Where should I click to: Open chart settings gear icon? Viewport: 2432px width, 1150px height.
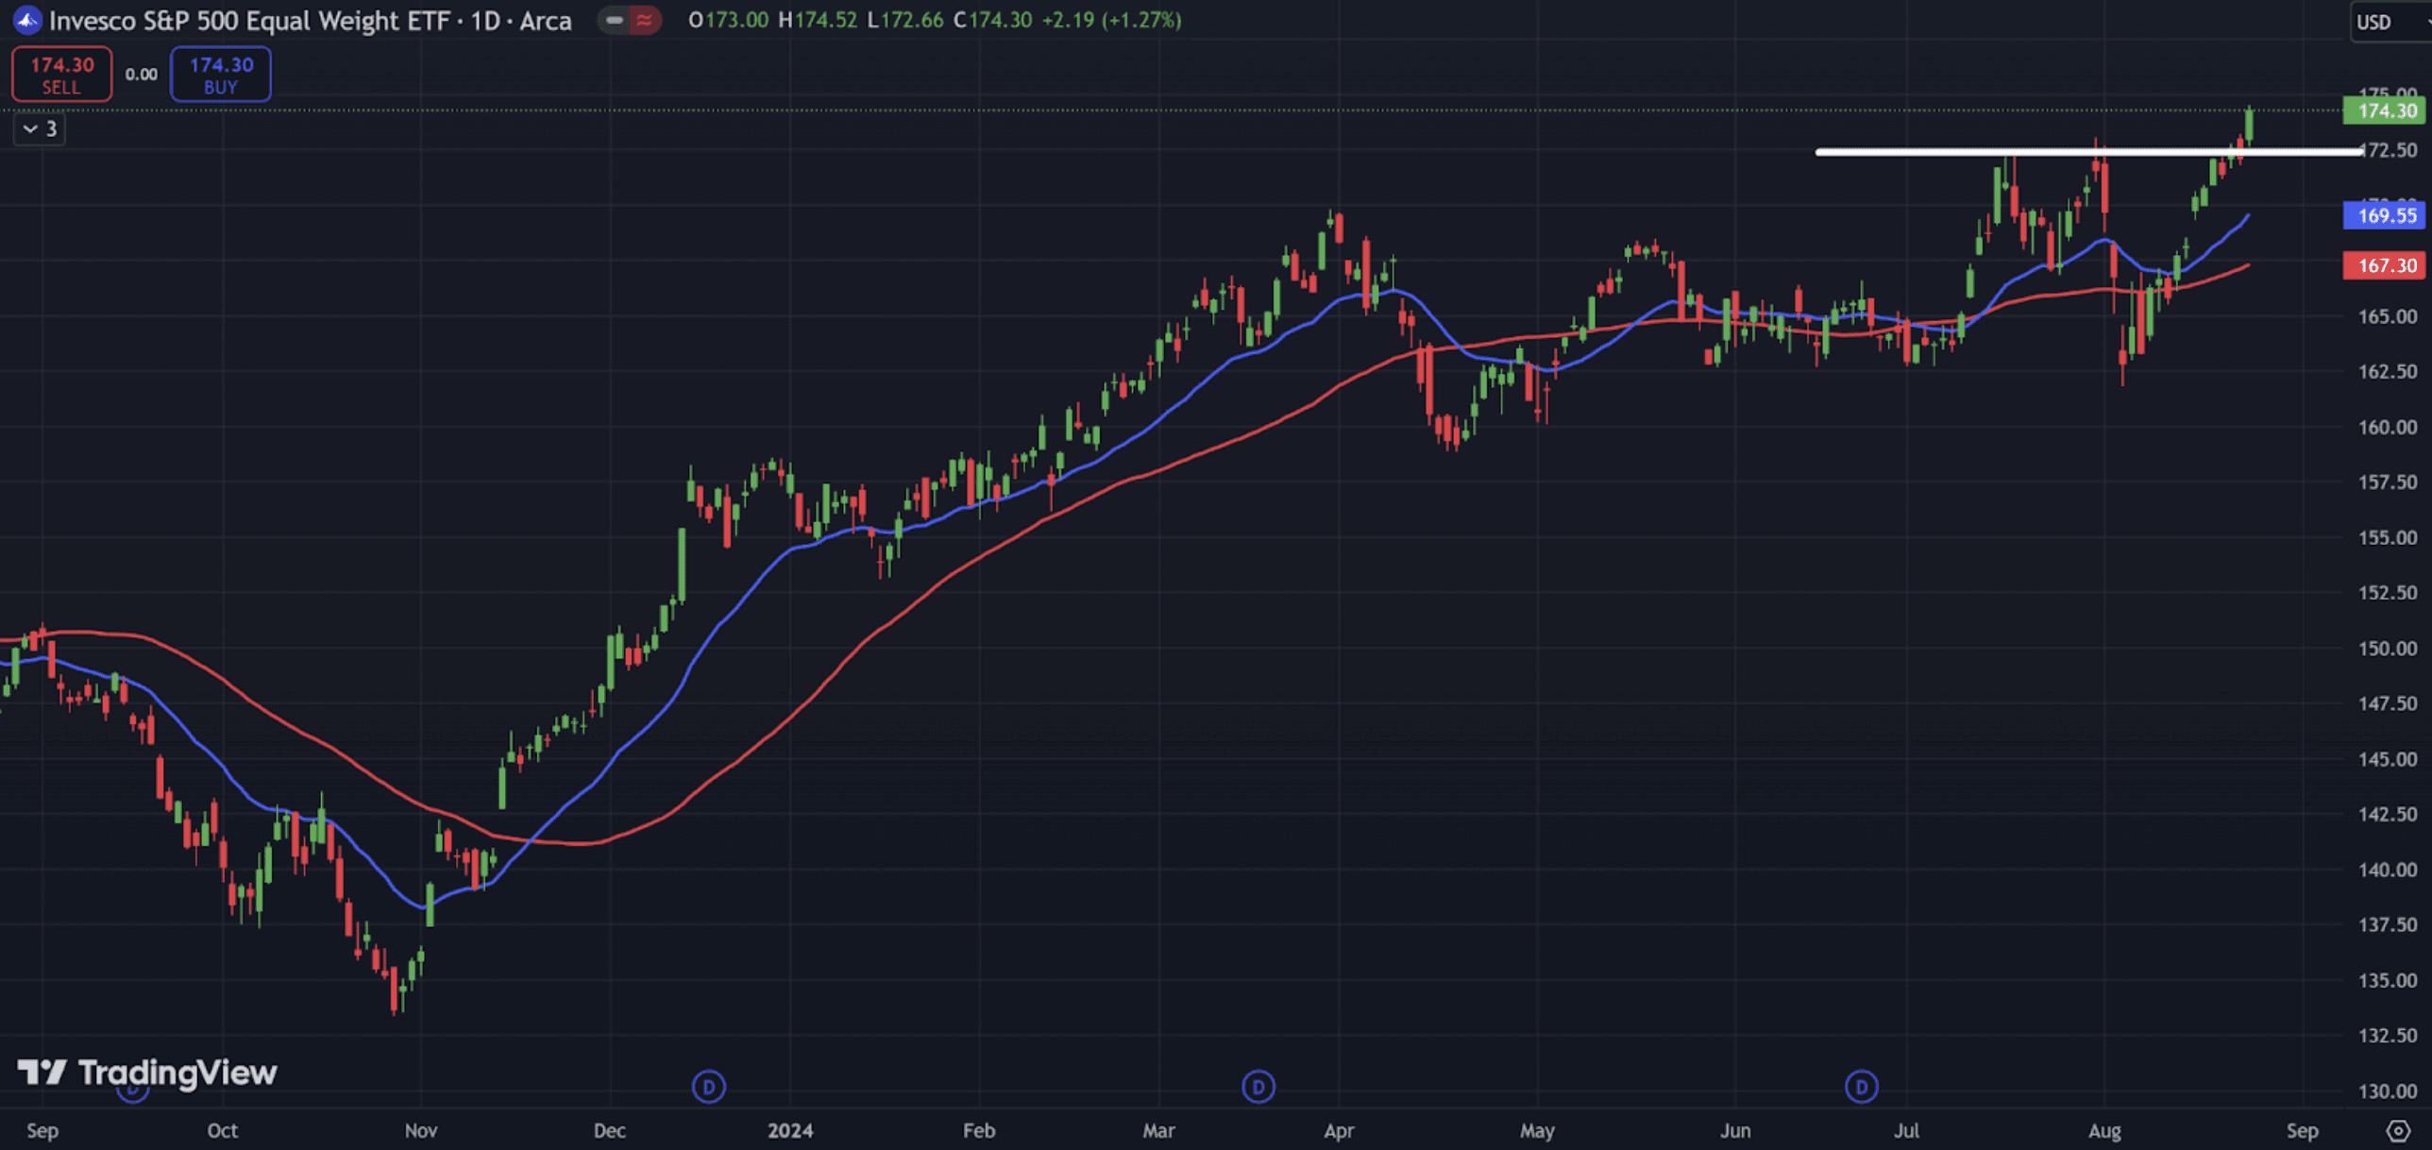pyautogui.click(x=2398, y=1130)
